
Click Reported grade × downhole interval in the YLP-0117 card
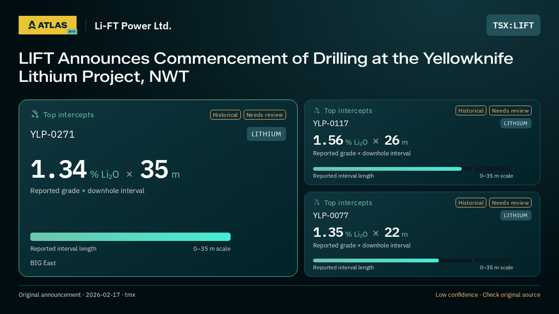click(361, 154)
